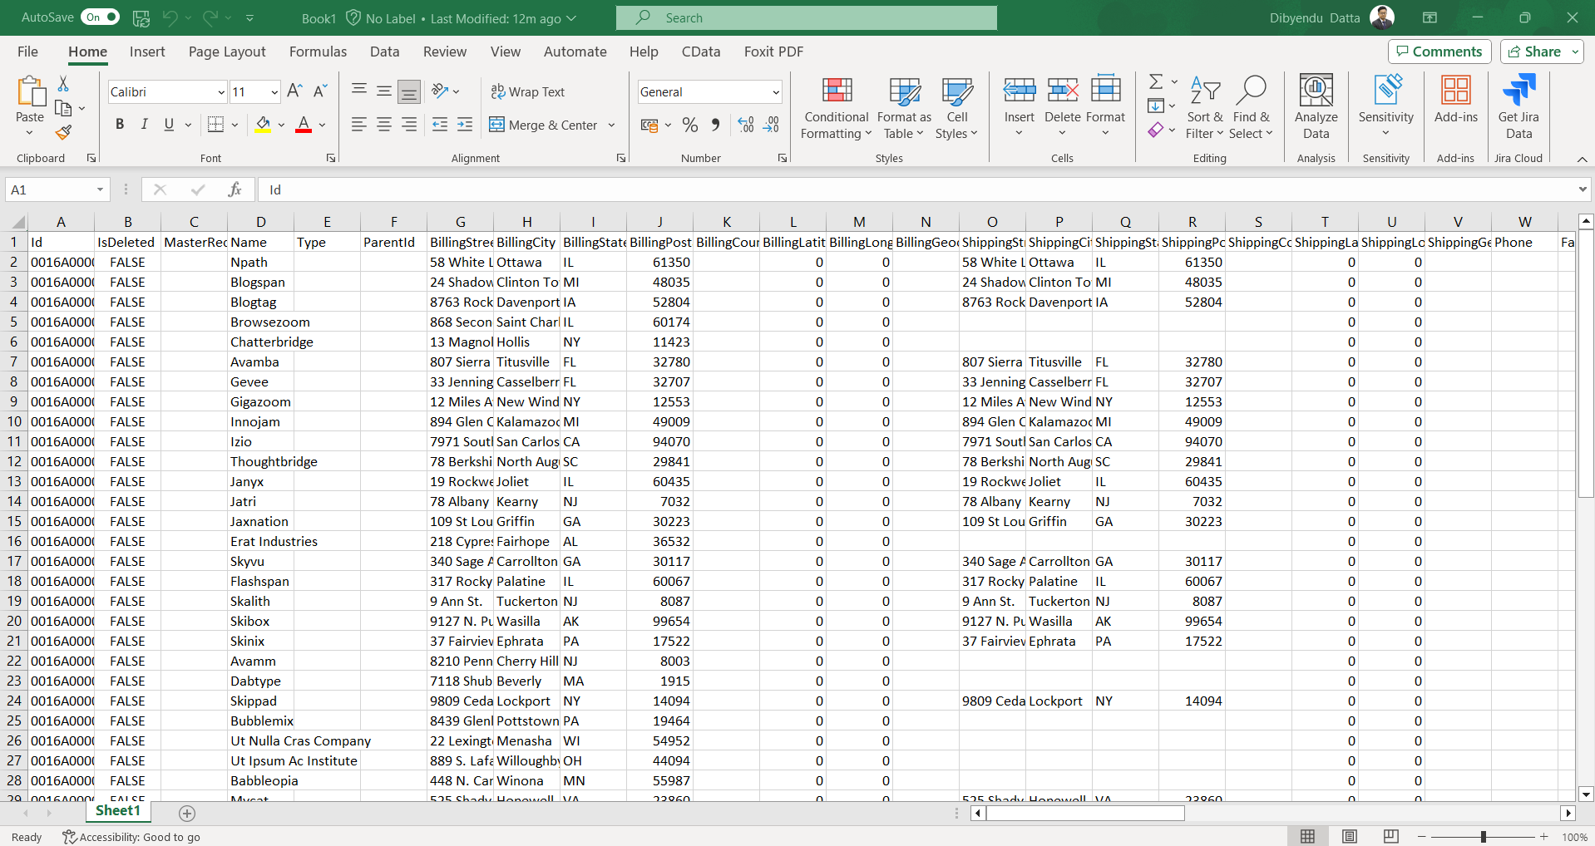Click the Format Painter brush icon
The width and height of the screenshot is (1595, 846).
[x=63, y=132]
